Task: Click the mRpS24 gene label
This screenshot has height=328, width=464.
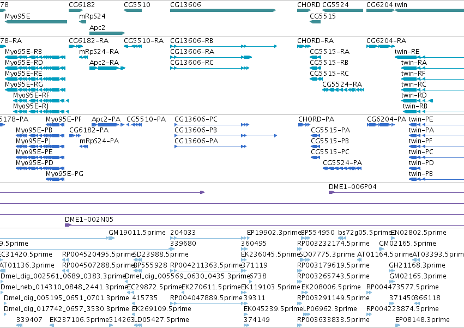Action: coord(92,16)
